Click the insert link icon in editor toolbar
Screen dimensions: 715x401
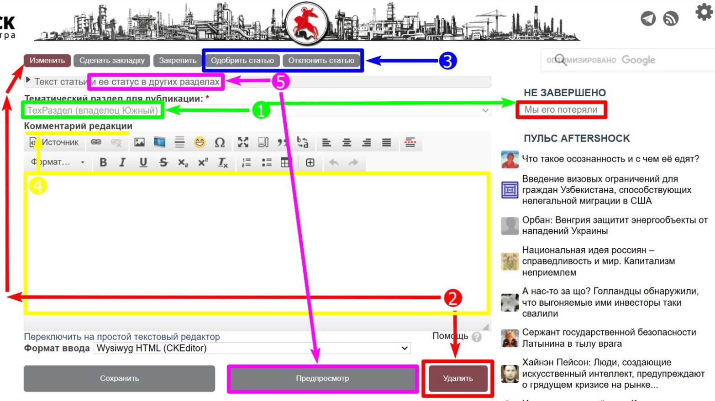96,142
